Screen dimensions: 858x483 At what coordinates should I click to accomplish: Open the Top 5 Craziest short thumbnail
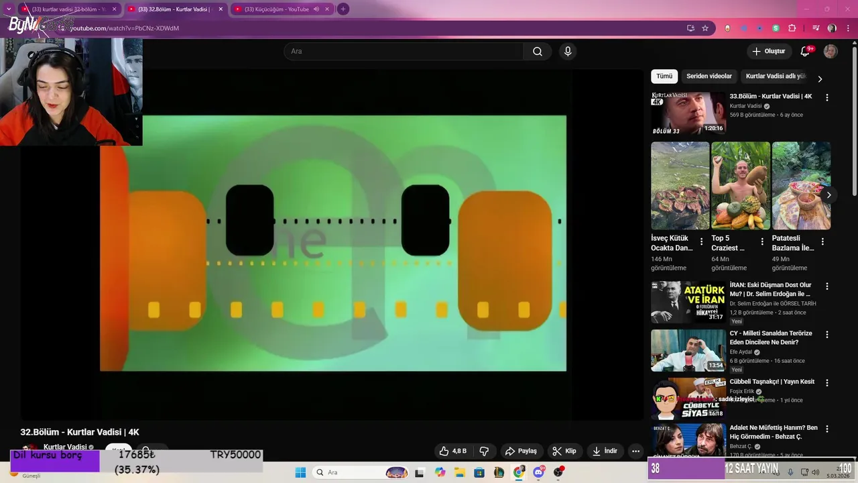tap(741, 186)
